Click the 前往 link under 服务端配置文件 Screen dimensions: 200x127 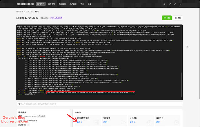79,122
